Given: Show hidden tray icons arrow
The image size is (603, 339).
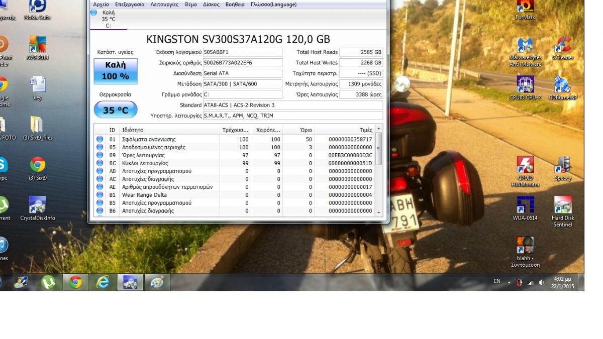Looking at the screenshot, I should point(509,282).
